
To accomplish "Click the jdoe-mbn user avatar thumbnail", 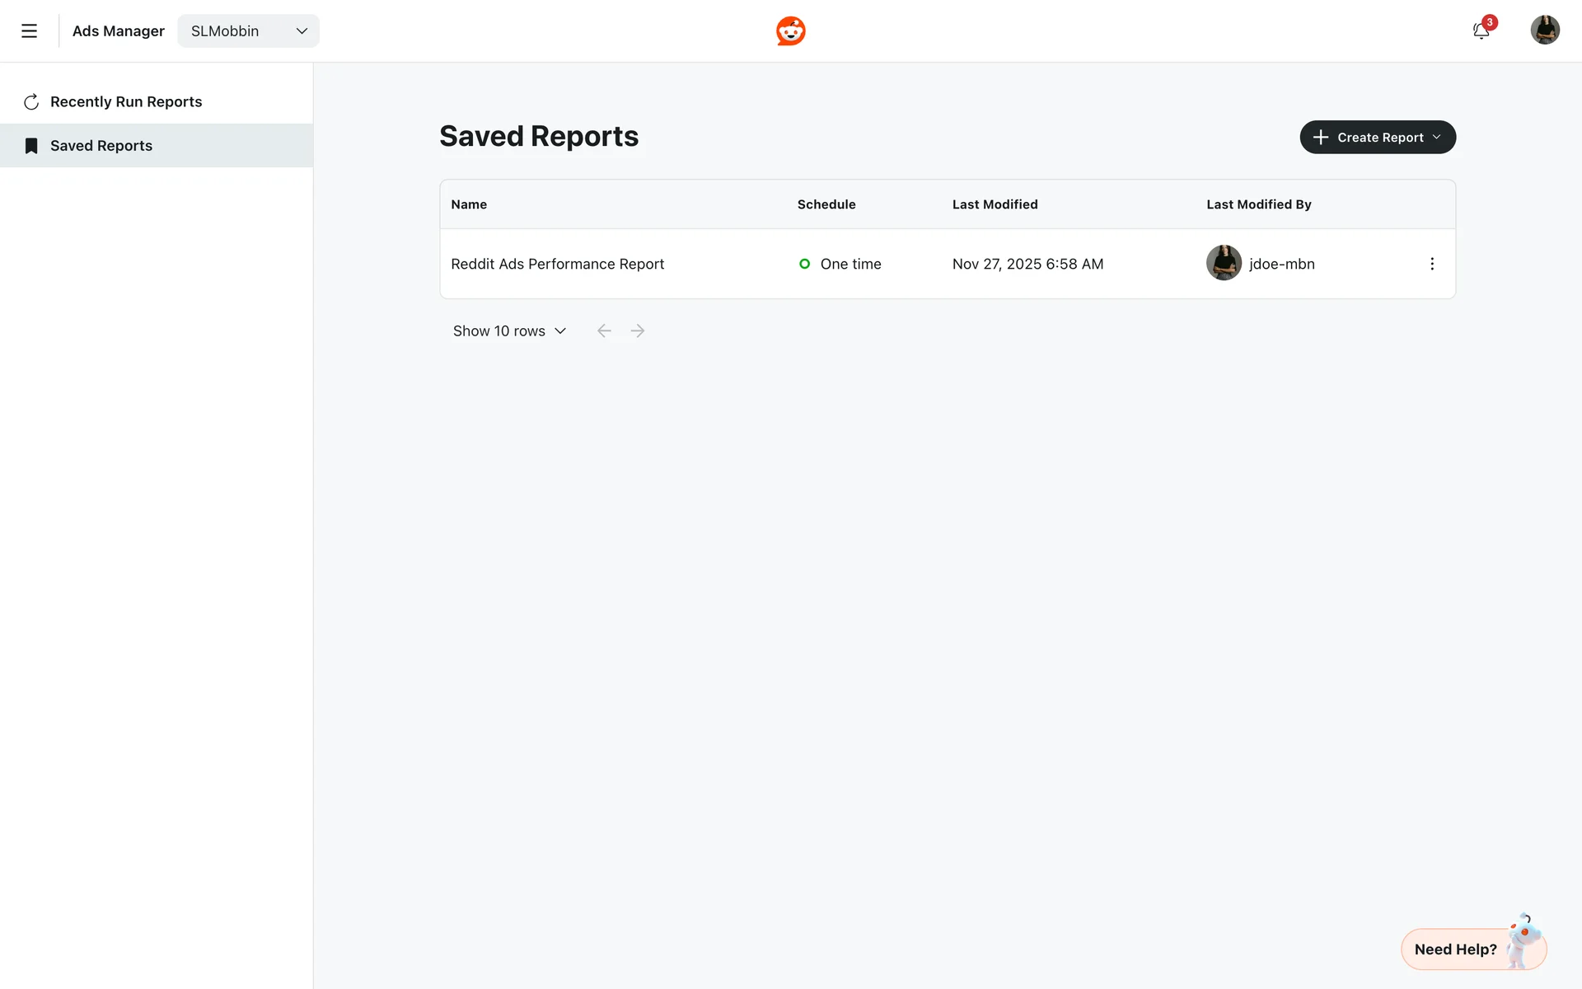I will [1224, 264].
